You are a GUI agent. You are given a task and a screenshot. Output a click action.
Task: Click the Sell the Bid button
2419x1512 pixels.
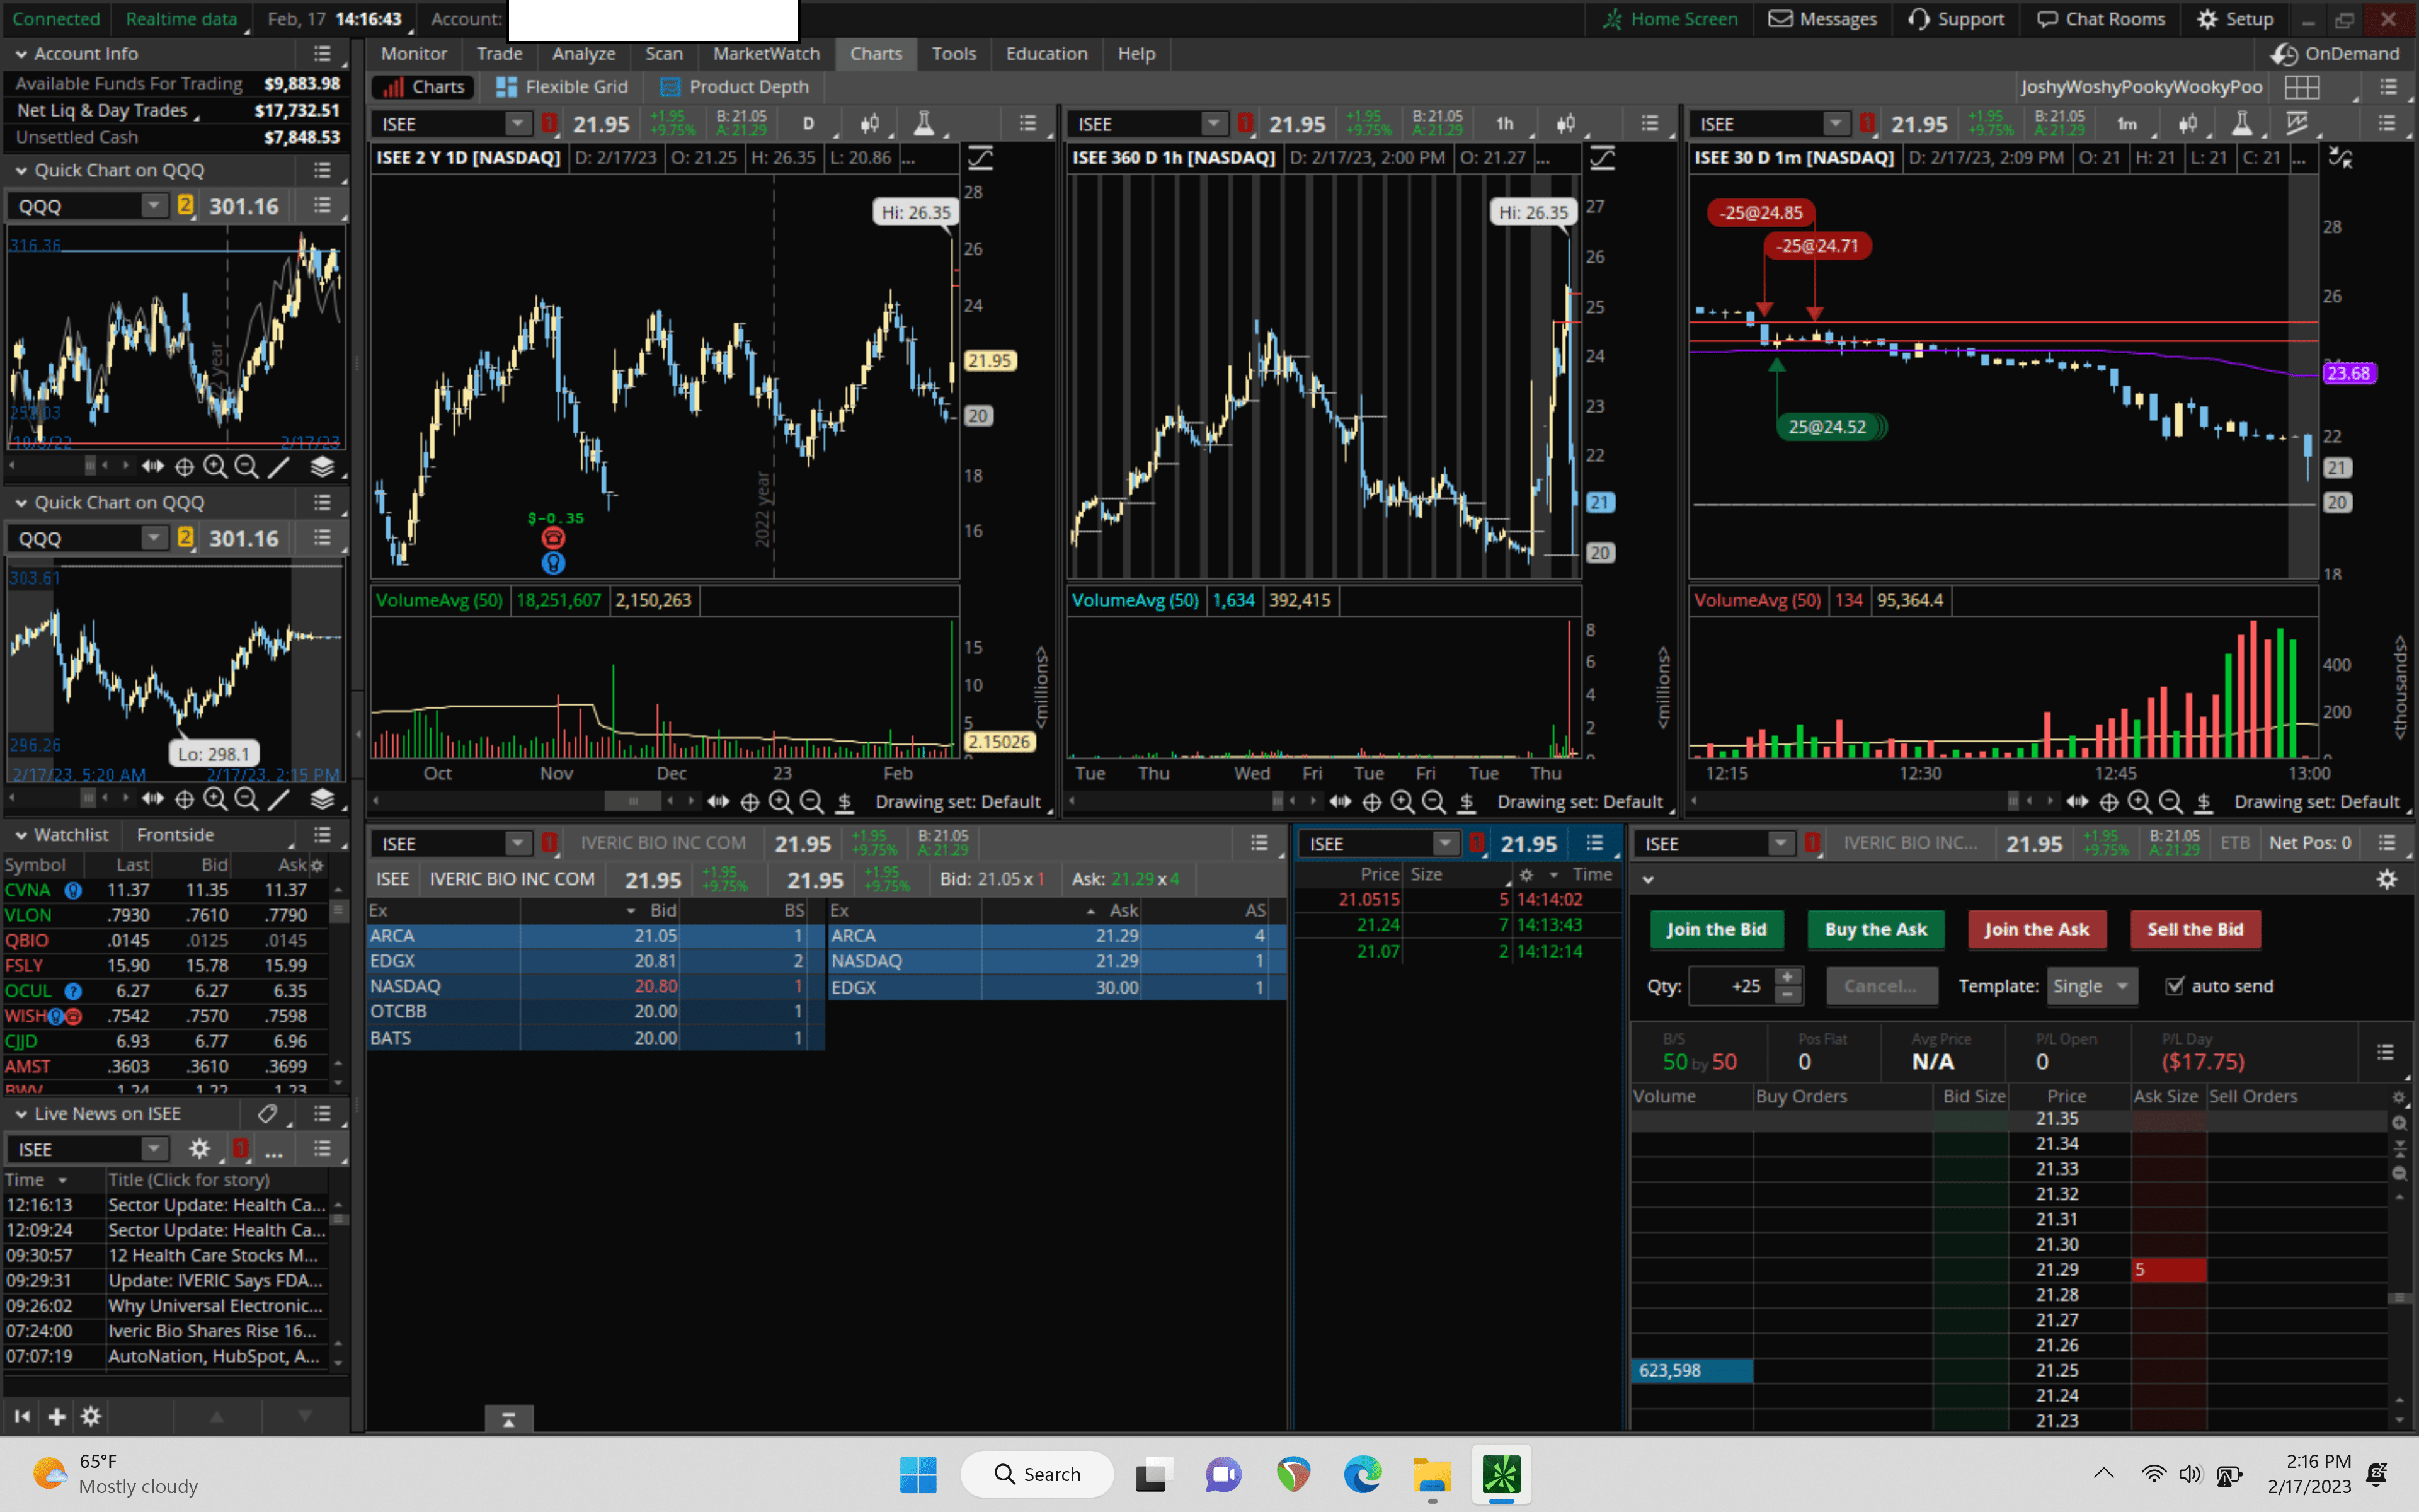(2195, 929)
